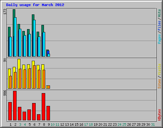Click green day '11' on the x-axis
This screenshot has height=128, width=163.
pyautogui.click(x=57, y=124)
